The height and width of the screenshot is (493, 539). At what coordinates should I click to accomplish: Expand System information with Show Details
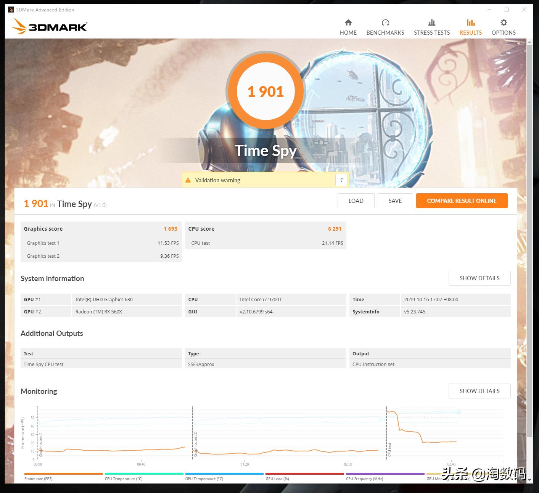pos(479,278)
